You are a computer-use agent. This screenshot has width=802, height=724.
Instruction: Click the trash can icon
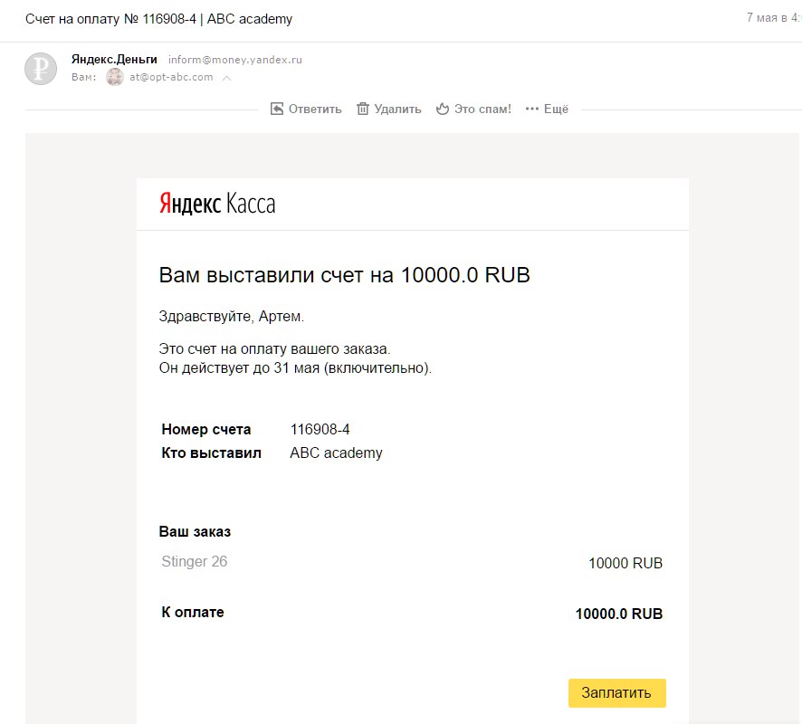point(363,109)
